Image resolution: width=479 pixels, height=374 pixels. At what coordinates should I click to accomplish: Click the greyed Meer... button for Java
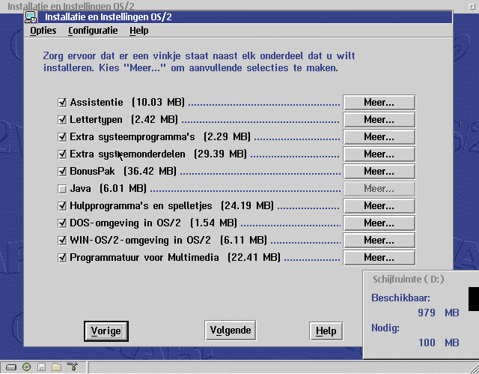point(379,189)
